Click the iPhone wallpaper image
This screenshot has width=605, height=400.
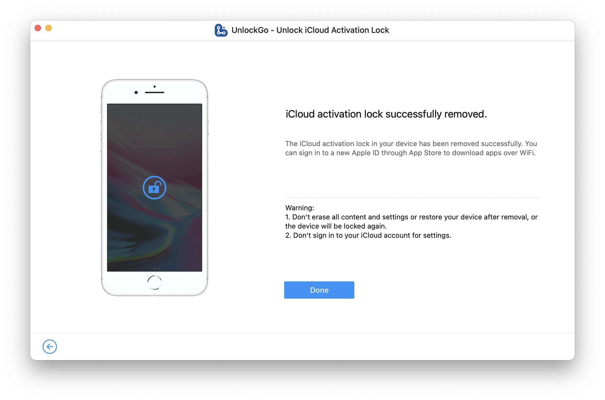click(x=154, y=232)
